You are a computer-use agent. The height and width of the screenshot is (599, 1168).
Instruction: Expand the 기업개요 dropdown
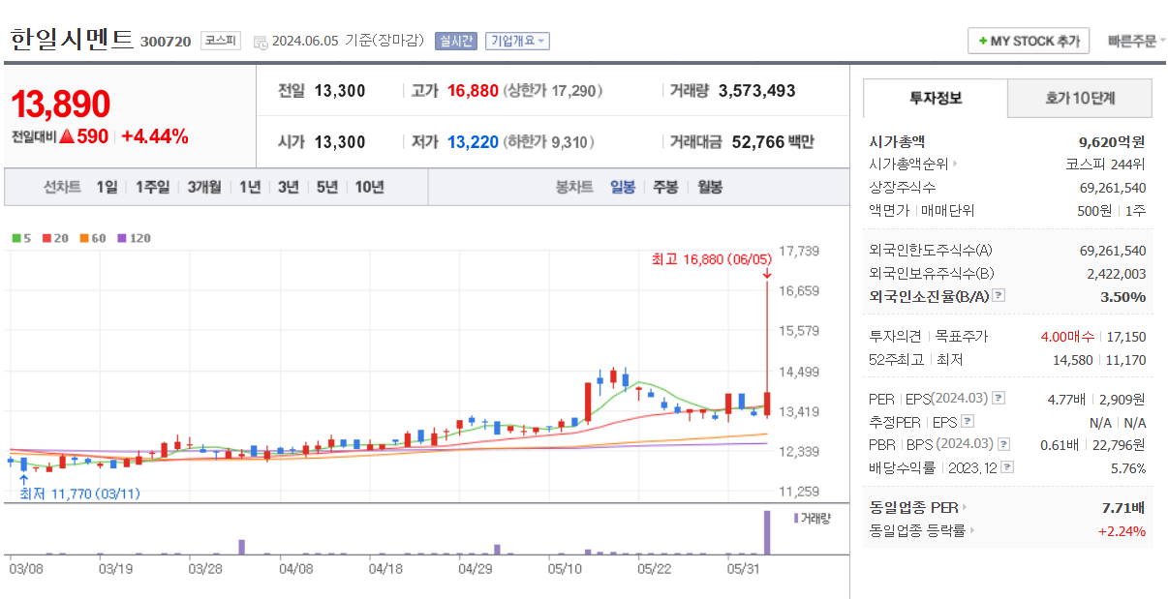pos(517,41)
